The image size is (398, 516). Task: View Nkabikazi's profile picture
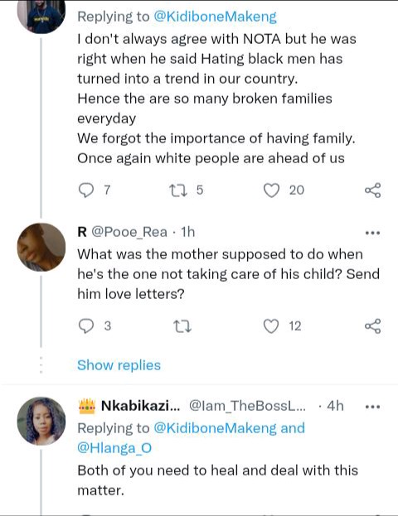pyautogui.click(x=41, y=421)
